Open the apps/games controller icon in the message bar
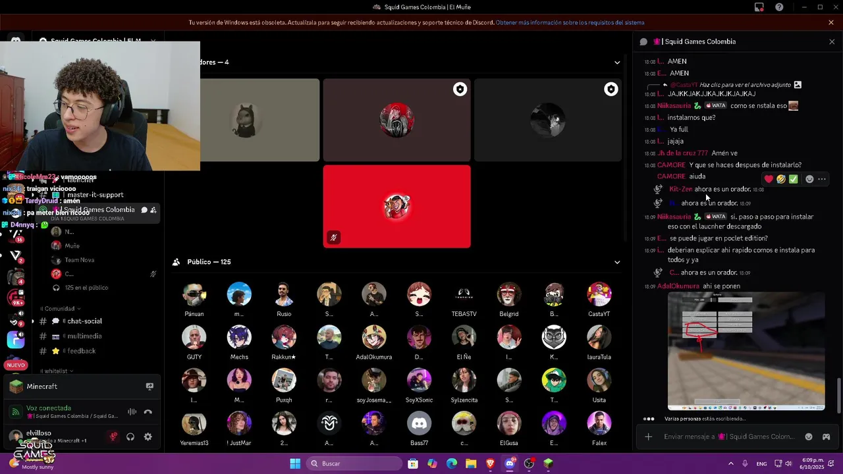This screenshot has height=474, width=843. (x=826, y=436)
